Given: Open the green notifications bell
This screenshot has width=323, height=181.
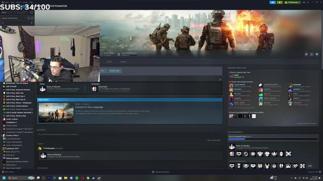Looking at the screenshot, I should point(280,2).
